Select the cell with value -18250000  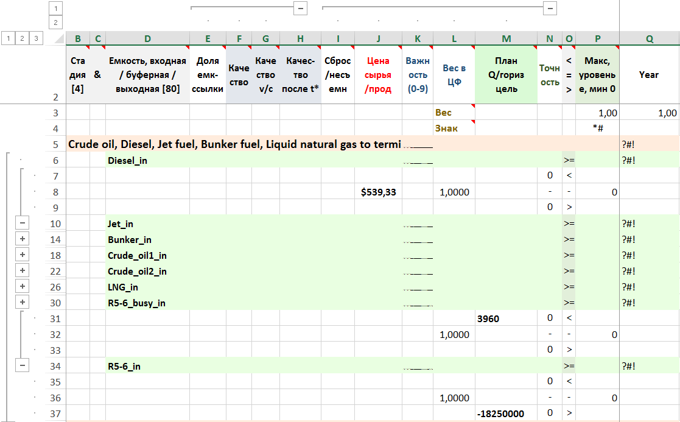point(506,413)
